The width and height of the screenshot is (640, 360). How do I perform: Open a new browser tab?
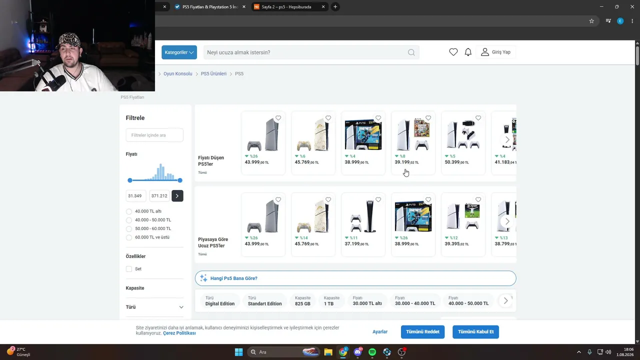335,7
